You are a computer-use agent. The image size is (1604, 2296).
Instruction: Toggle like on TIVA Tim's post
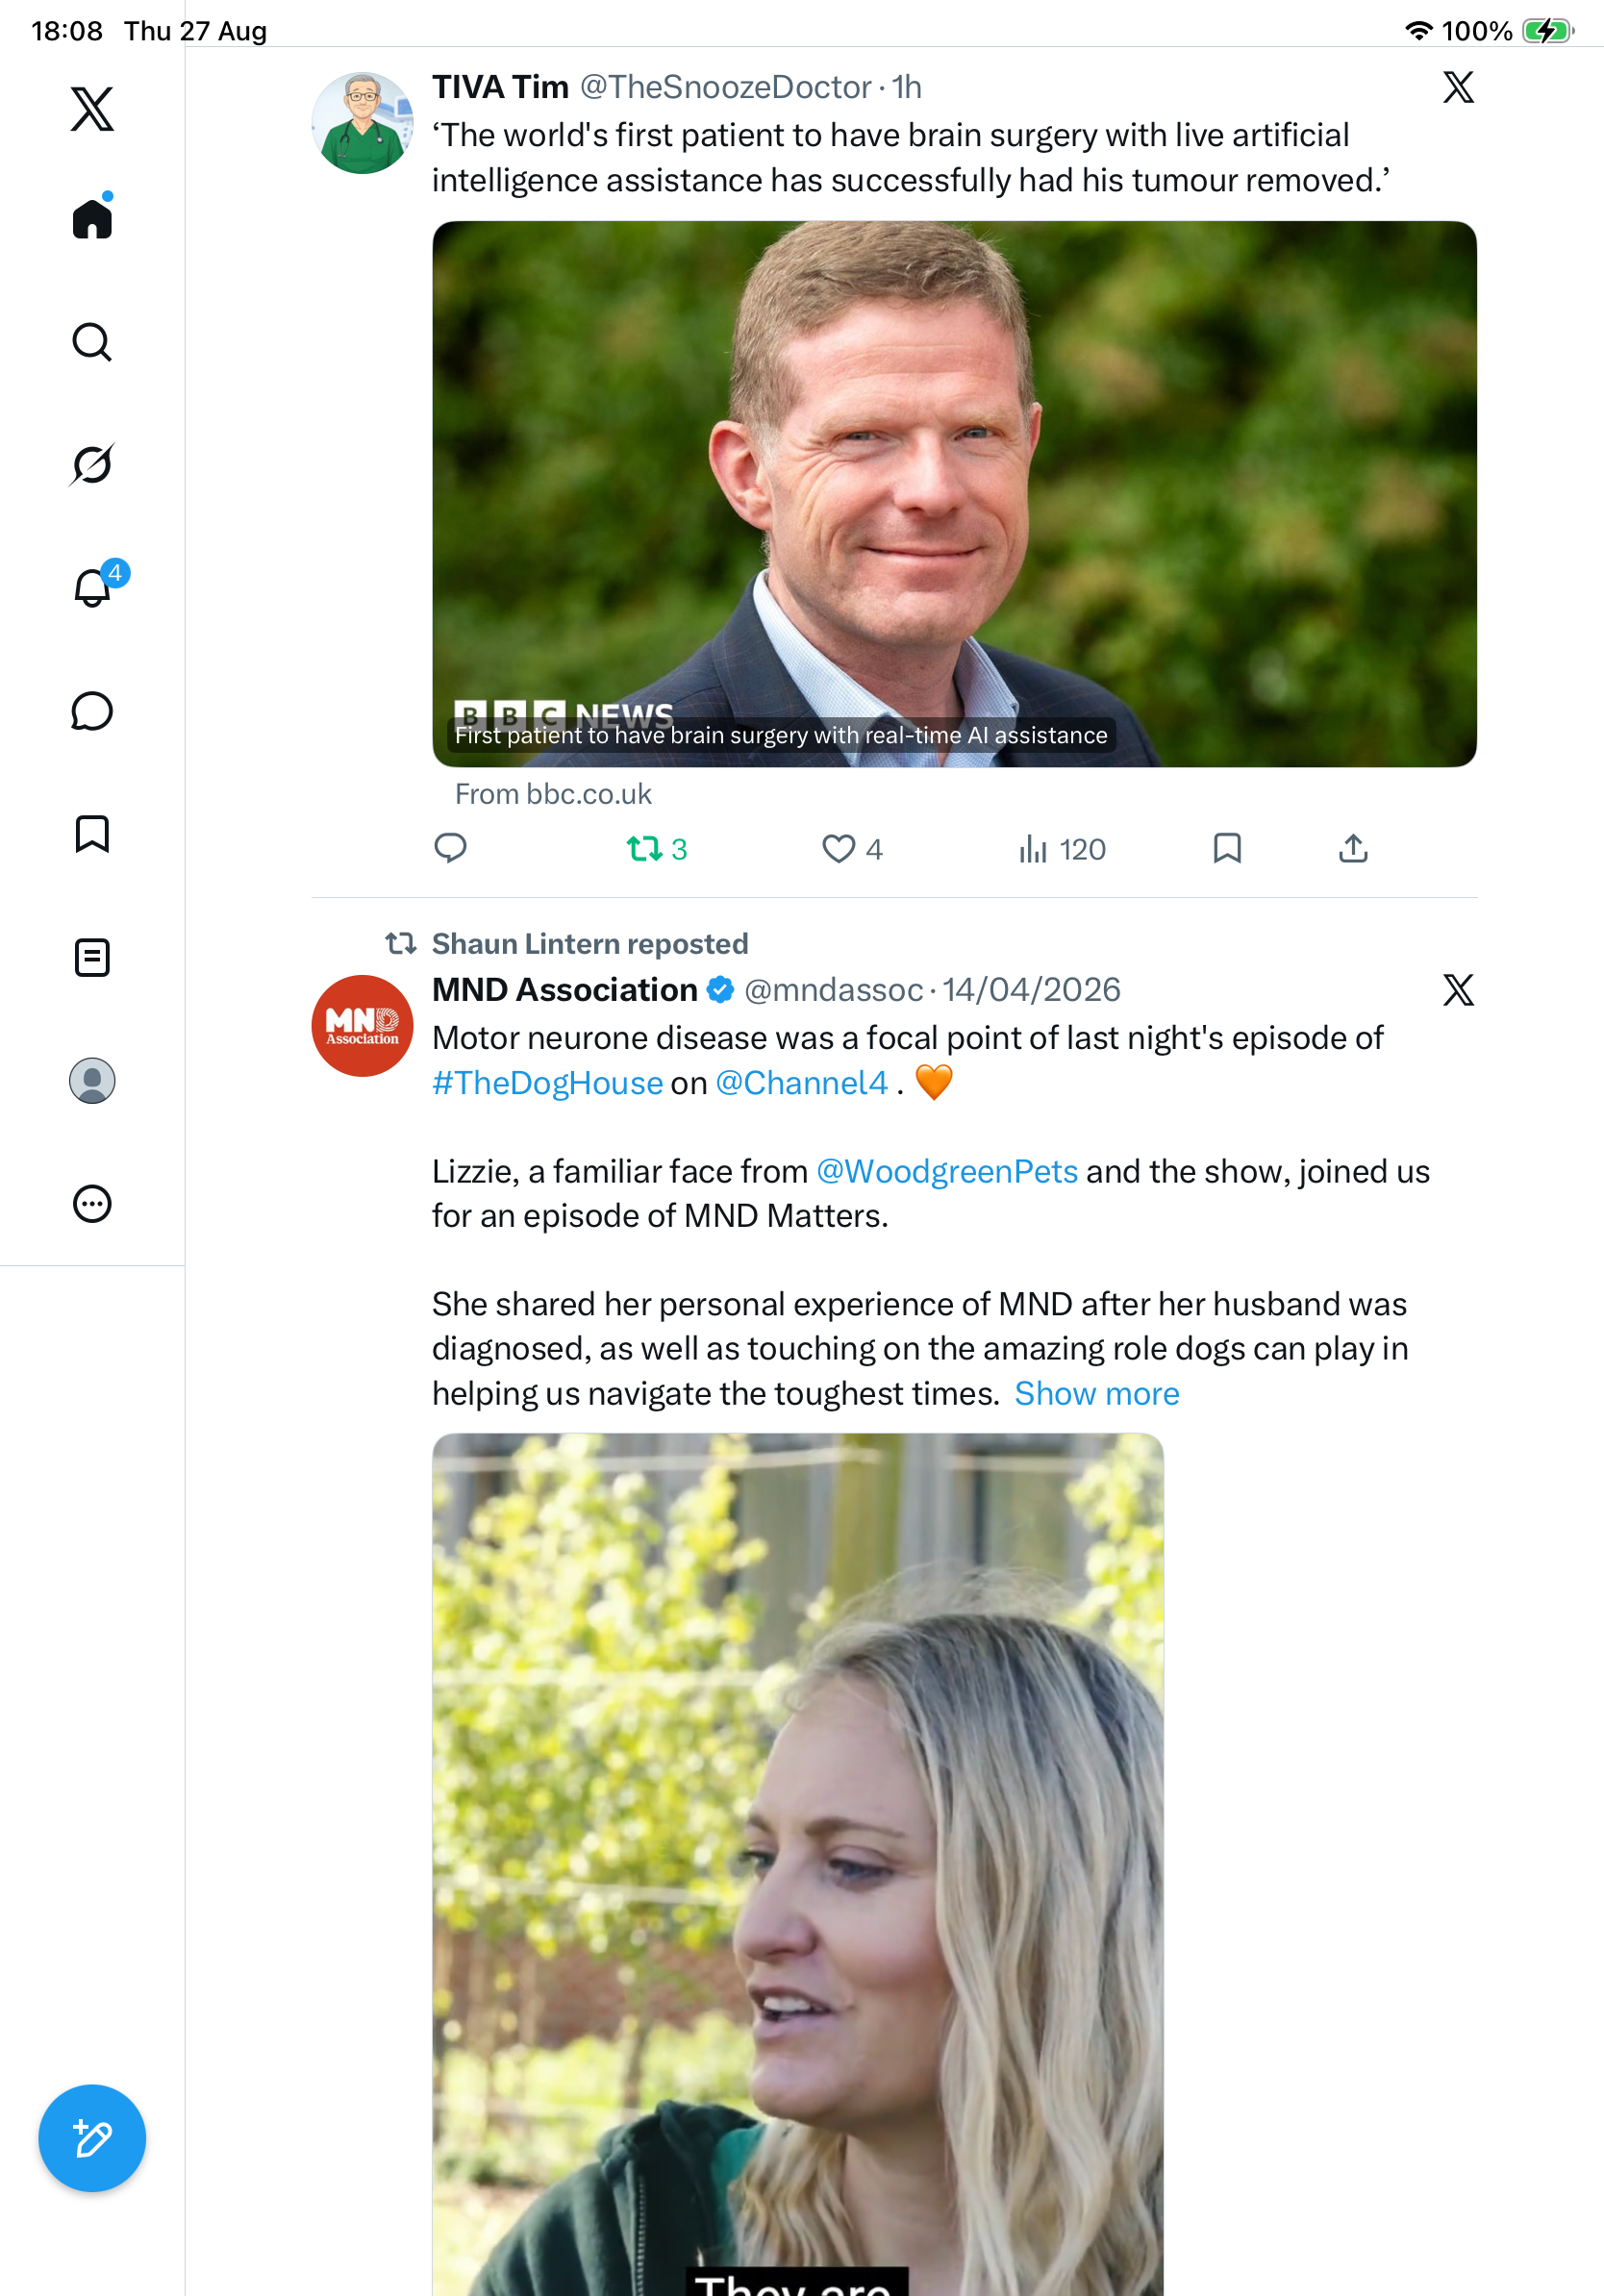click(852, 849)
